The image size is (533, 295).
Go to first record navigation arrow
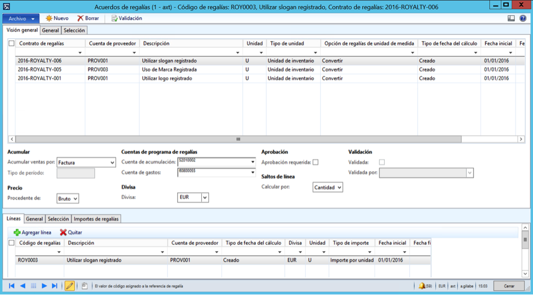pyautogui.click(x=11, y=286)
